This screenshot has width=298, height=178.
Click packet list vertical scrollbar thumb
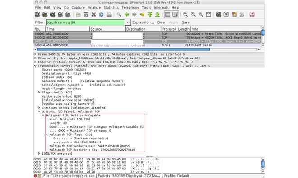[x=263, y=32]
